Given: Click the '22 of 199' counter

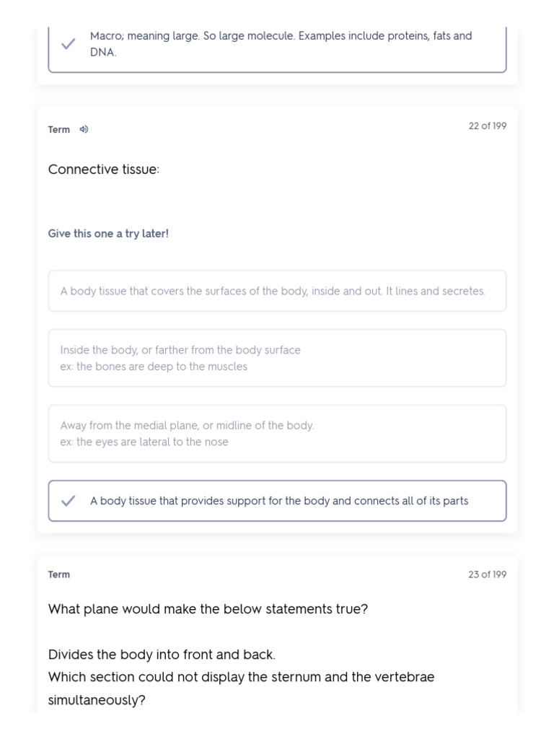Looking at the screenshot, I should [x=487, y=126].
